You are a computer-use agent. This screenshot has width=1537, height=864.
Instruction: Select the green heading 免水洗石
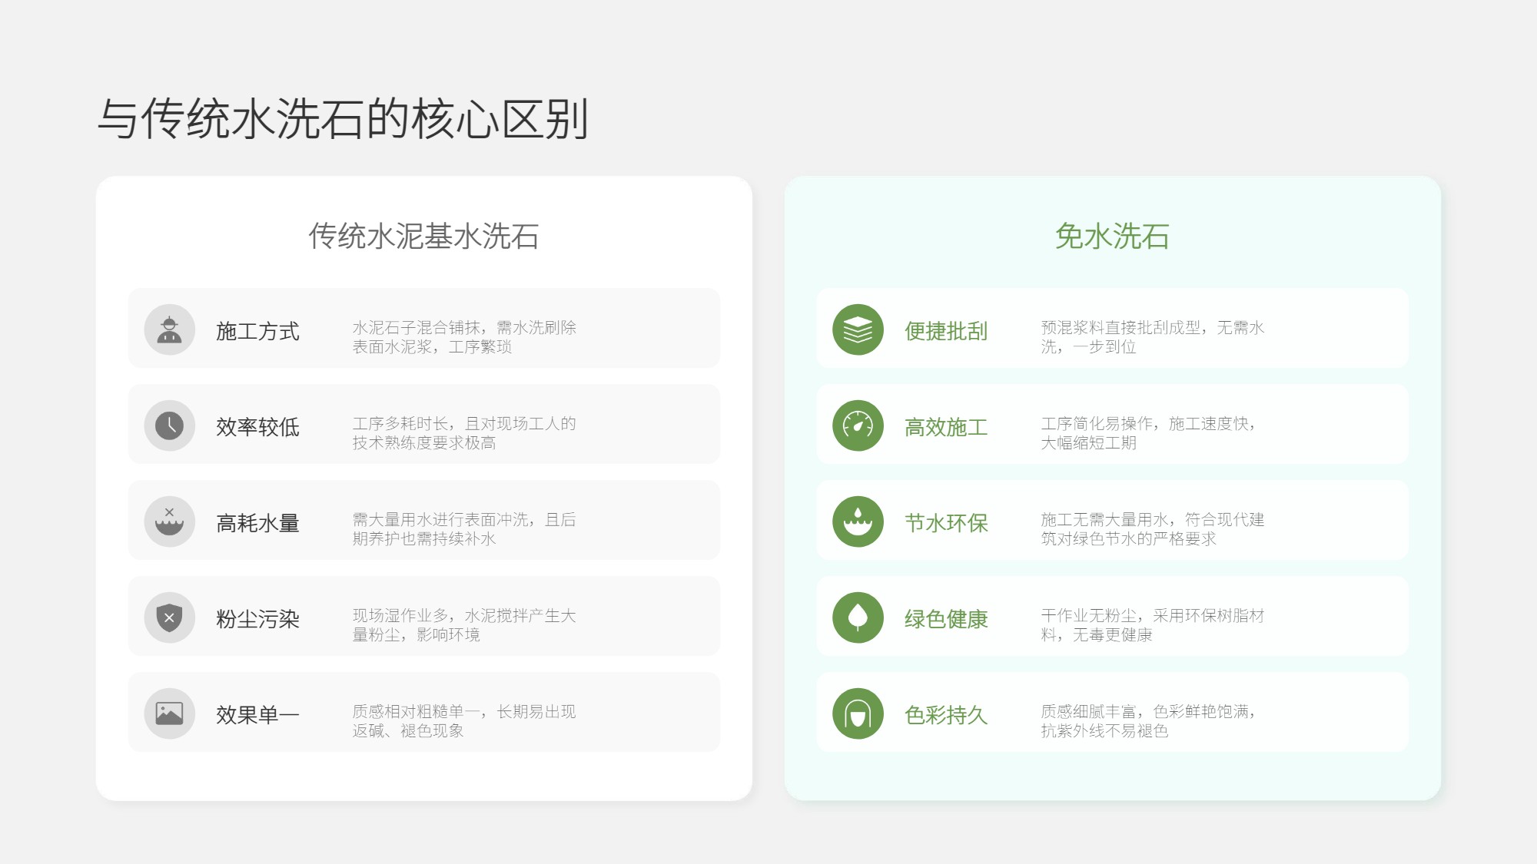coord(1112,236)
